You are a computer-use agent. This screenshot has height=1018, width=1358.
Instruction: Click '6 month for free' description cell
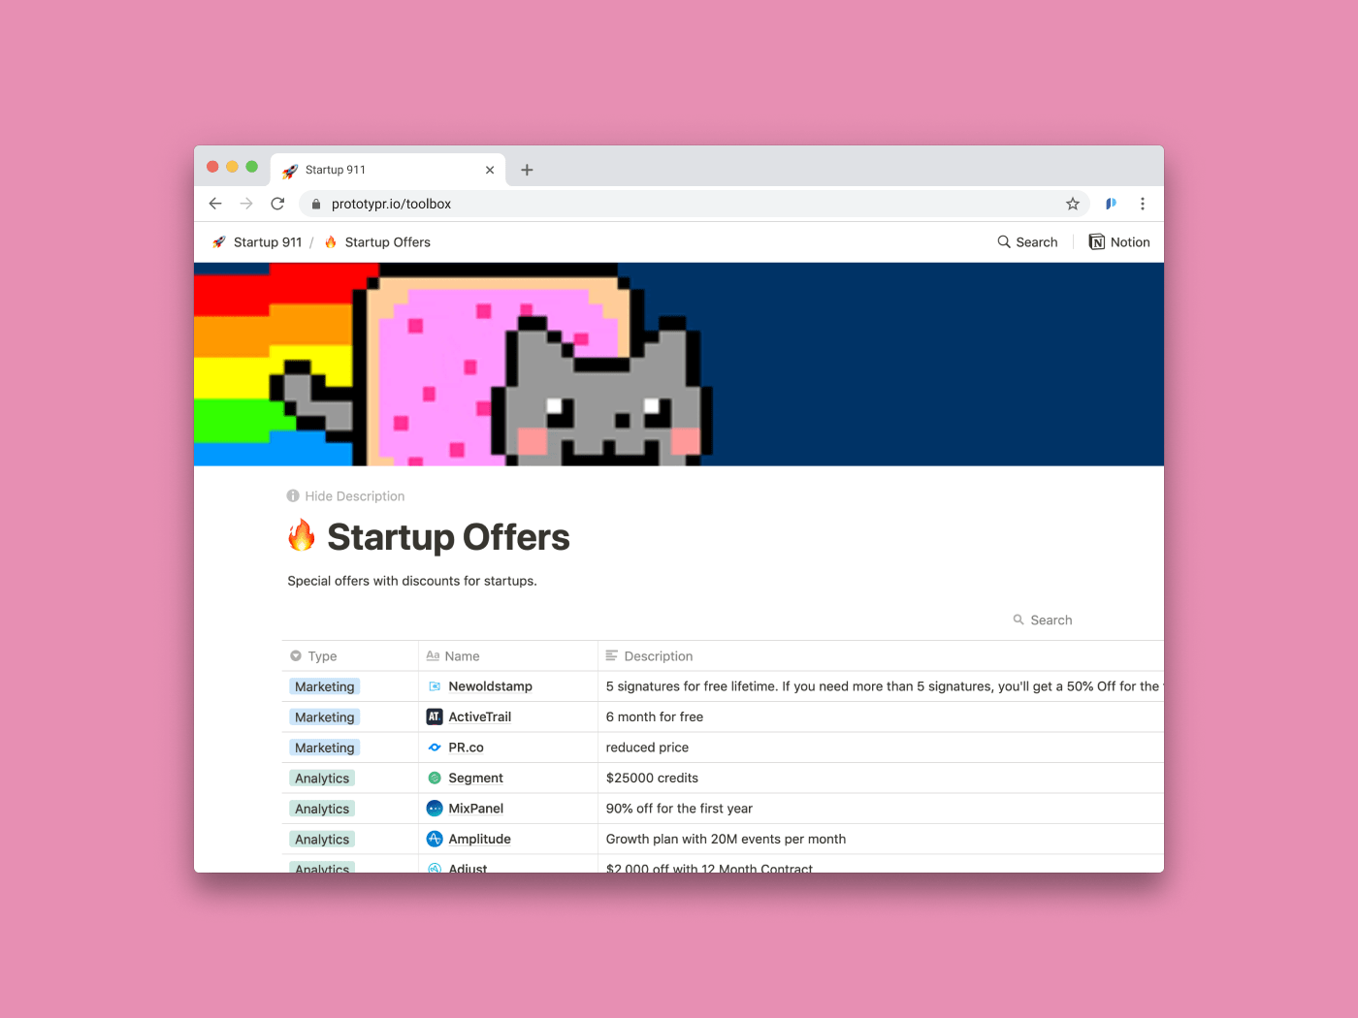(x=881, y=717)
